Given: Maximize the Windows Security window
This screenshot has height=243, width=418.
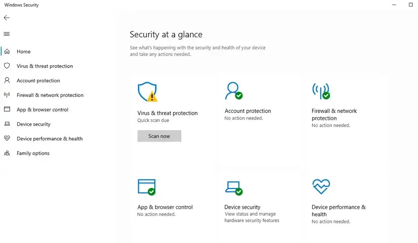Looking at the screenshot, I should pyautogui.click(x=410, y=5).
